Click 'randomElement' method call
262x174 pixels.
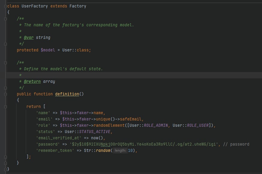109,125
